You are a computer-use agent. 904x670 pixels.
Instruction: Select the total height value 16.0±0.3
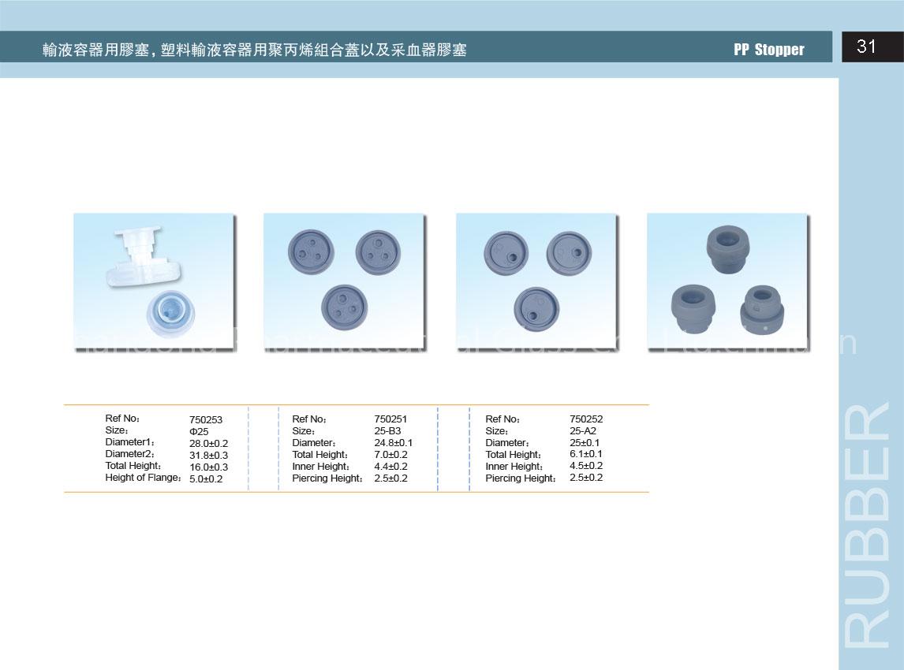[x=209, y=467]
